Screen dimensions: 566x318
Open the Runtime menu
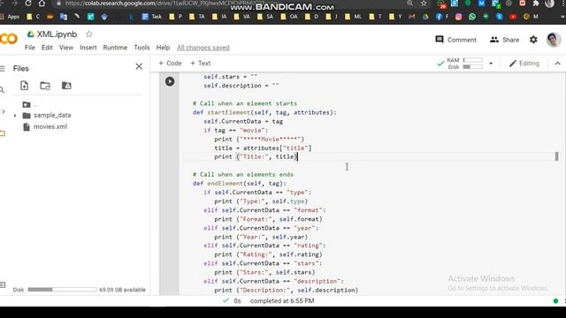pos(115,48)
